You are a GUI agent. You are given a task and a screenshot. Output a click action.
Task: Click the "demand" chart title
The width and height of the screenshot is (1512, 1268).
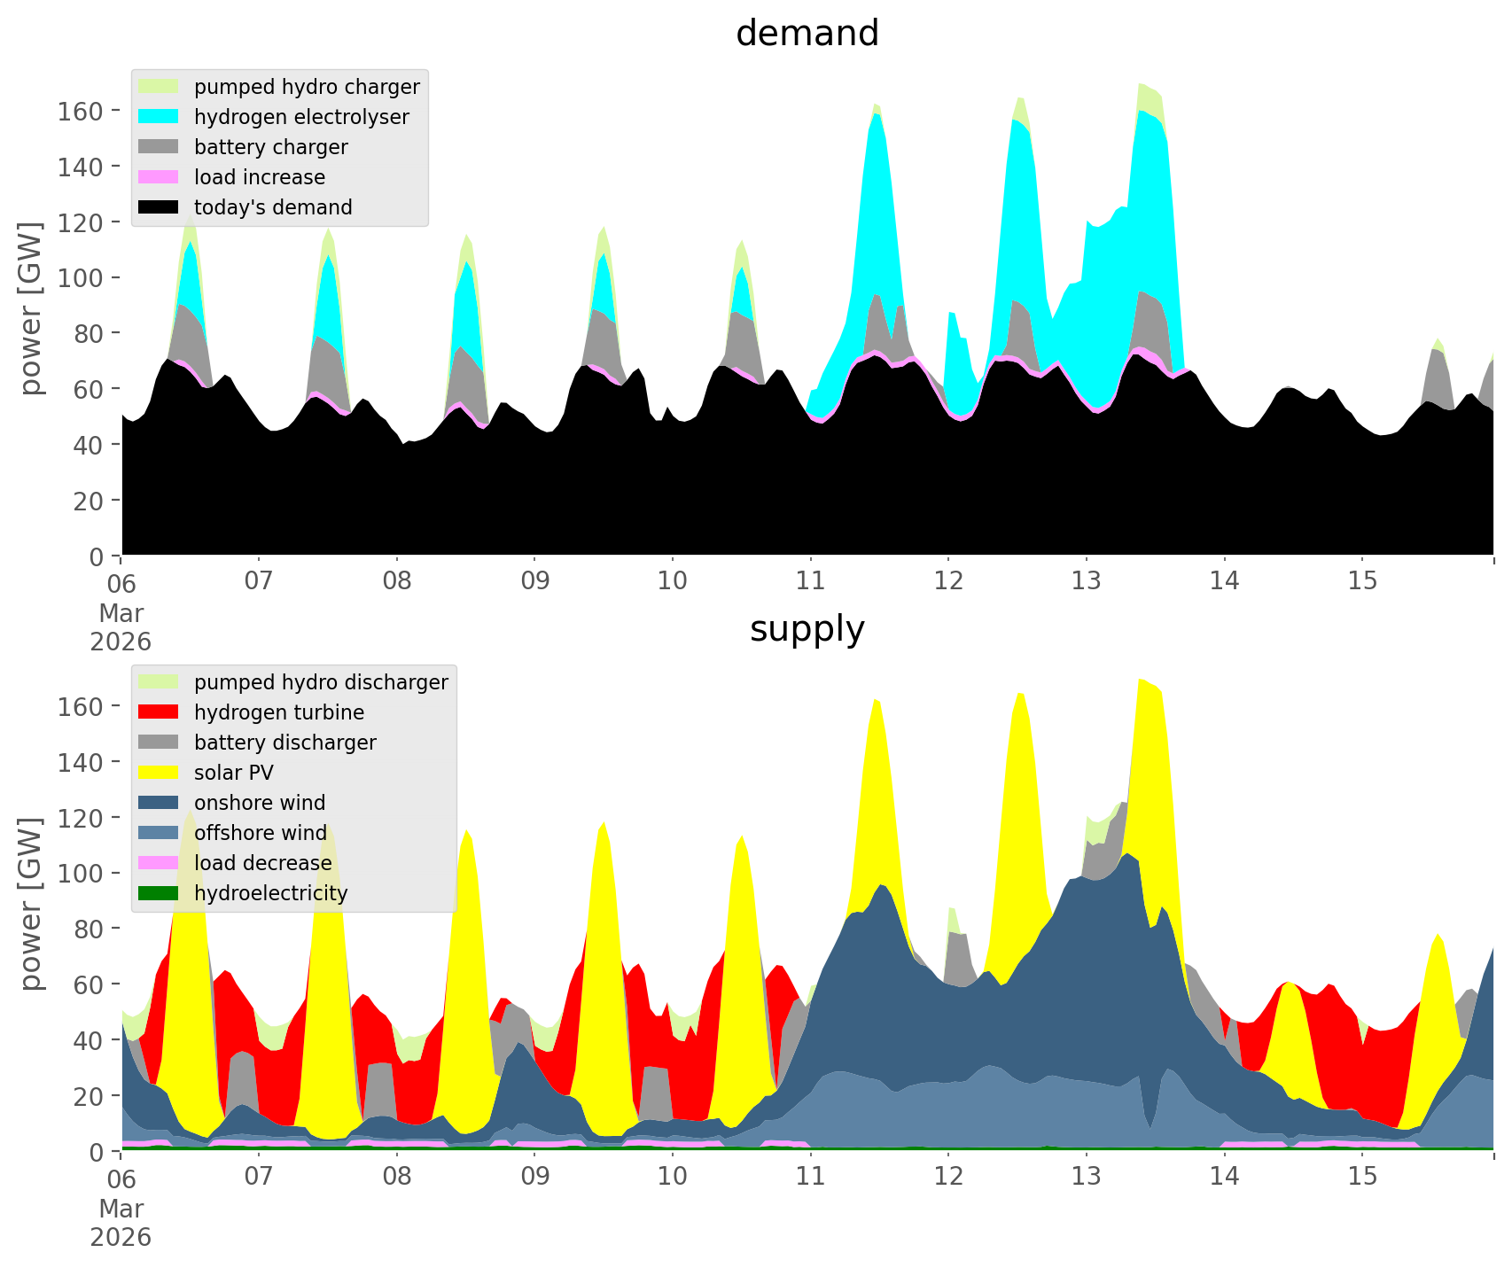807,34
